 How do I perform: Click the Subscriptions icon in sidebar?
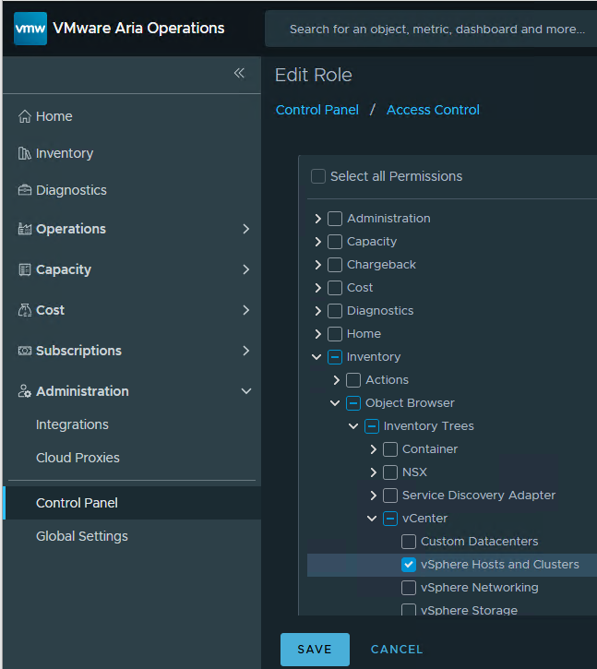(25, 351)
